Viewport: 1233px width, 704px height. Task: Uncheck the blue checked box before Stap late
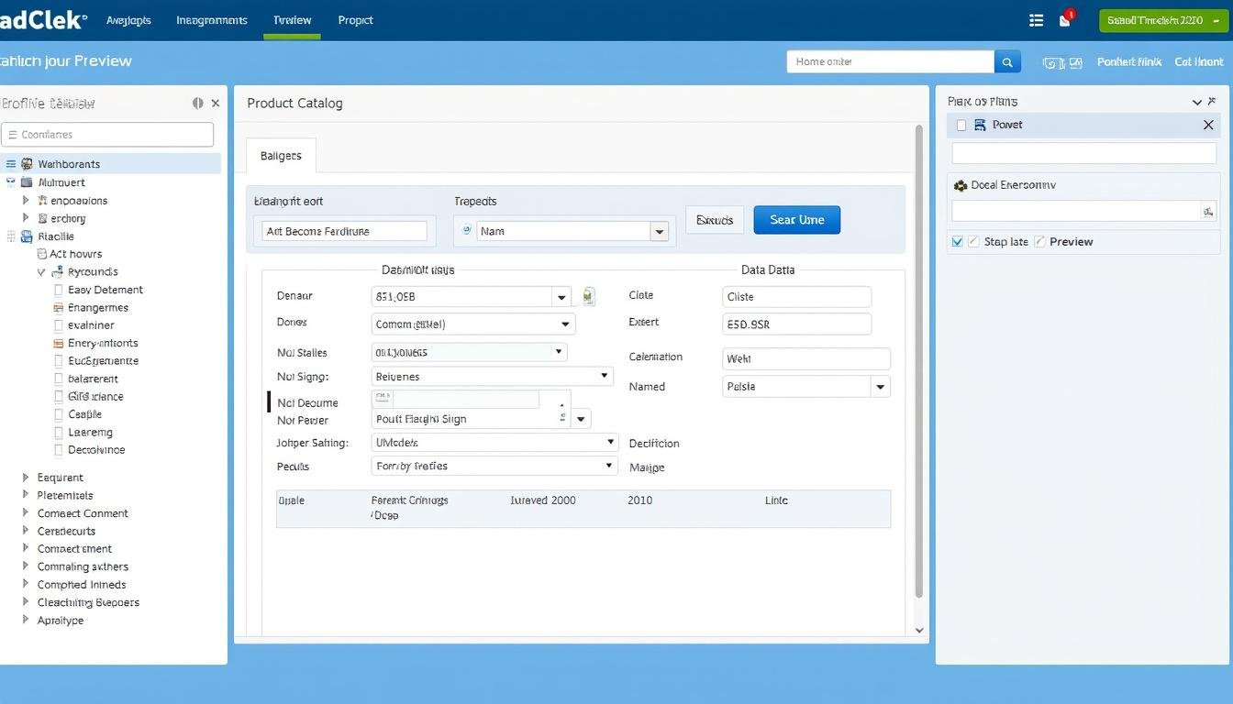958,242
